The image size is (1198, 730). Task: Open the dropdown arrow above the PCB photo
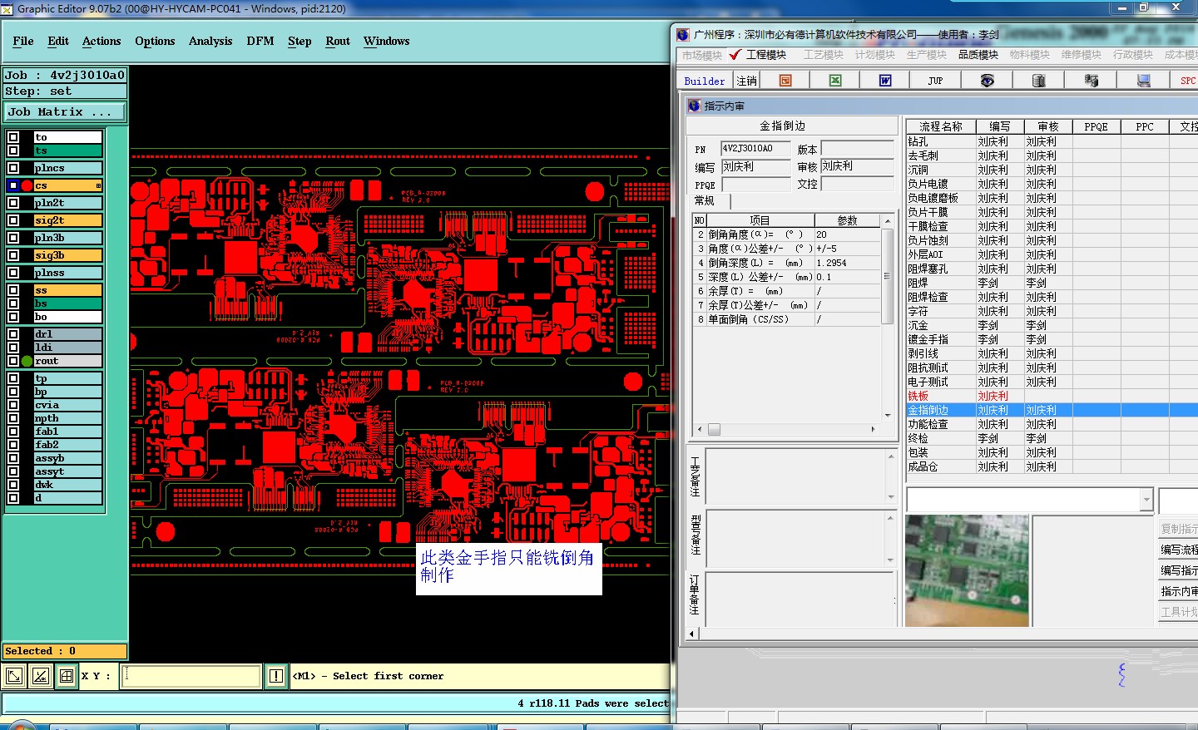coord(1146,500)
